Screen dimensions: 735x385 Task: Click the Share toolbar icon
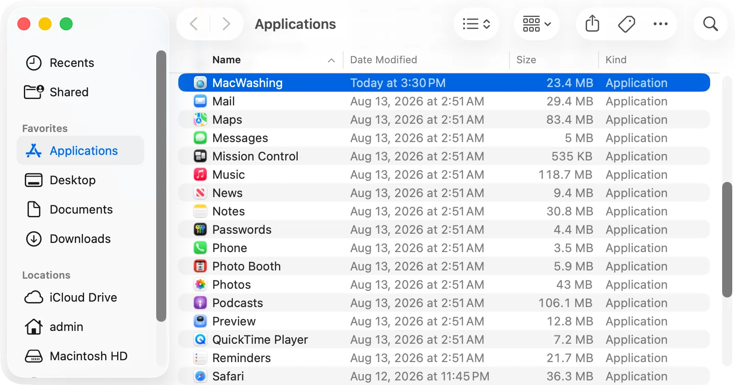point(593,24)
